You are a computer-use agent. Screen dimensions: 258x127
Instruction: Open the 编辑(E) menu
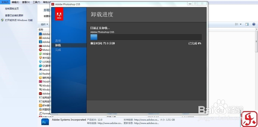pos(15,2)
